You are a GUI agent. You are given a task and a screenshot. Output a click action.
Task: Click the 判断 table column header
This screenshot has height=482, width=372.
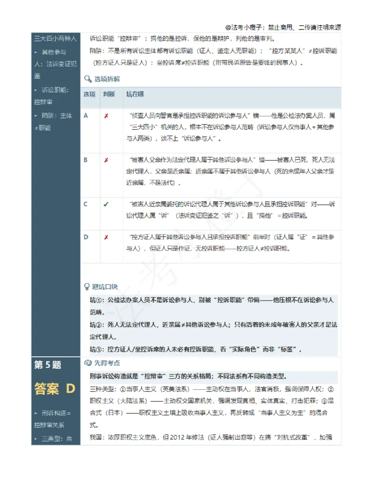coord(109,94)
